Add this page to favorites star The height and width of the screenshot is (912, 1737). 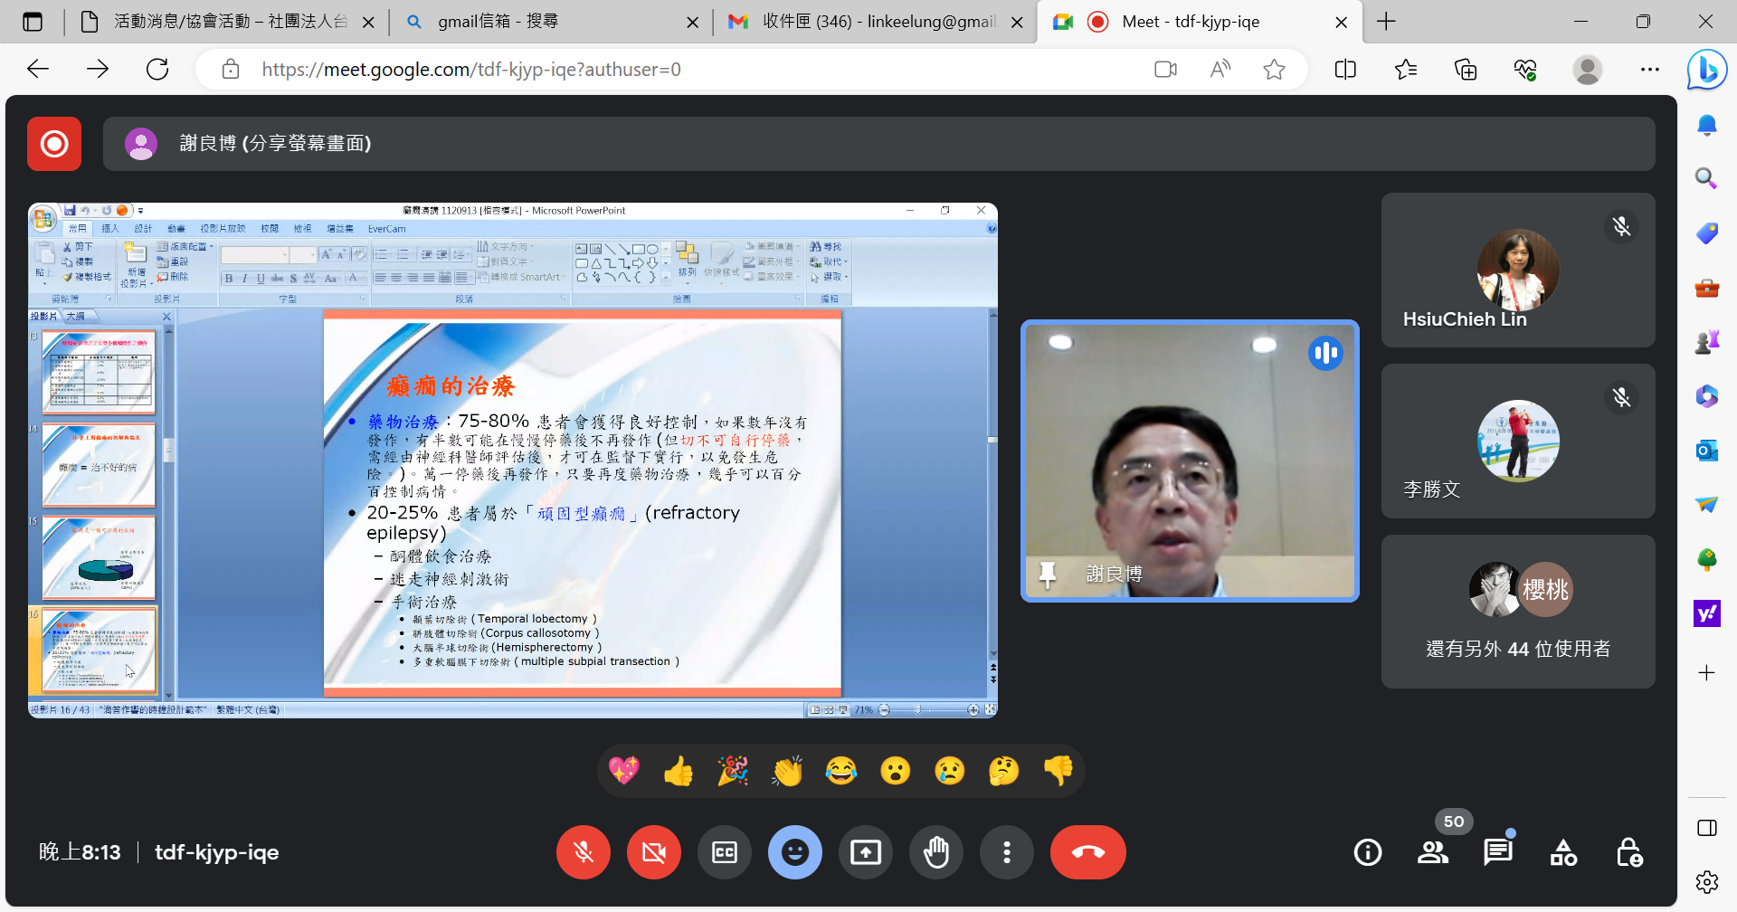tap(1274, 70)
